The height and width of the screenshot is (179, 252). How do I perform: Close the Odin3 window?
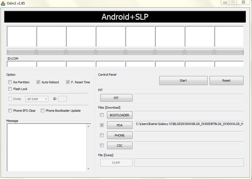click(x=244, y=2)
